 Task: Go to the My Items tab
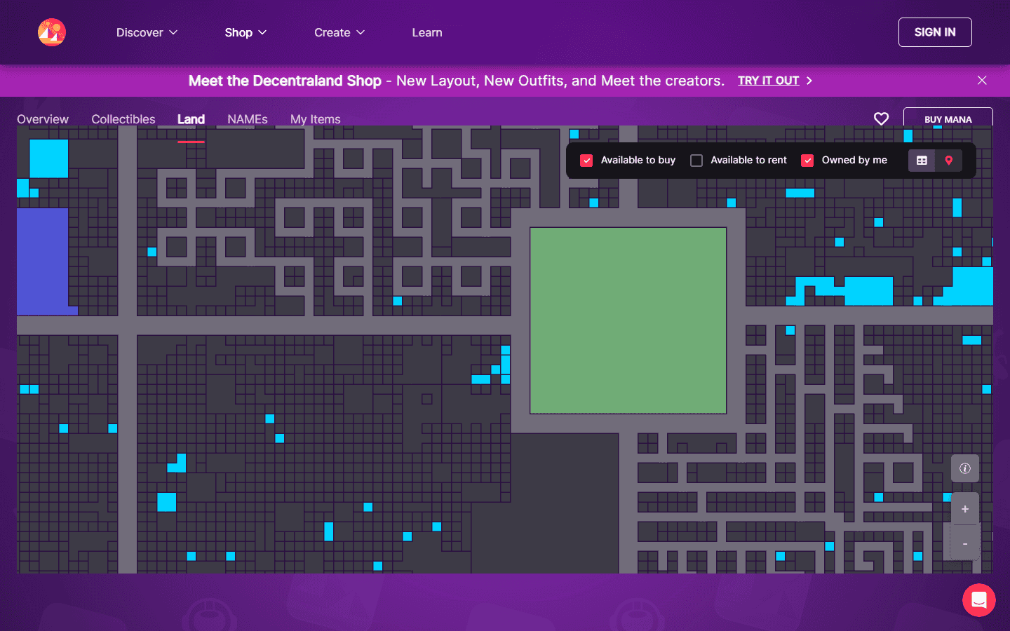click(x=316, y=119)
